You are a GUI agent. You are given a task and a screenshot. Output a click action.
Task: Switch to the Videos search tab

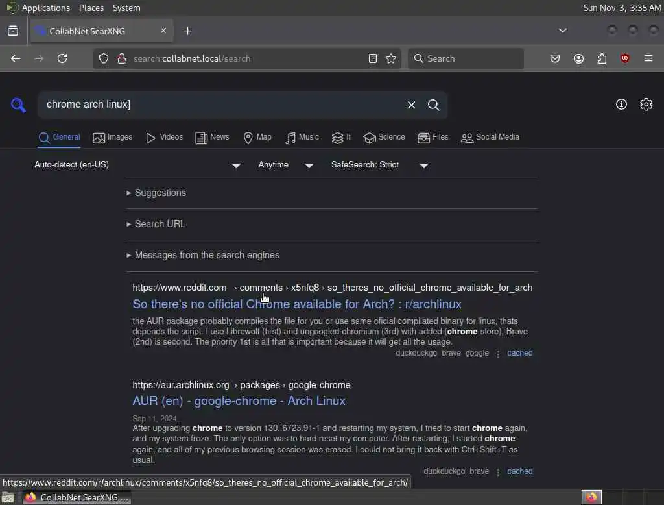(164, 138)
